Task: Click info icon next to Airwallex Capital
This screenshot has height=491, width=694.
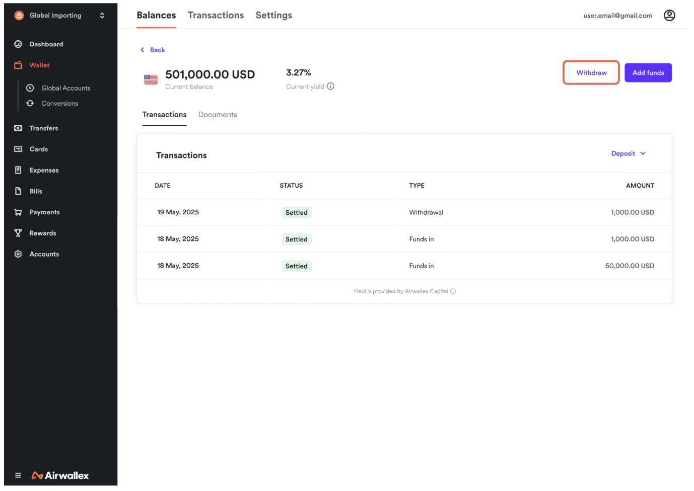Action: click(453, 291)
